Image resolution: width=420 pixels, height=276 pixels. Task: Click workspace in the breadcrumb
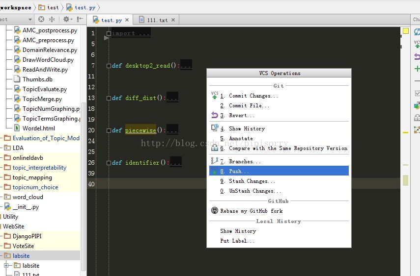point(16,7)
